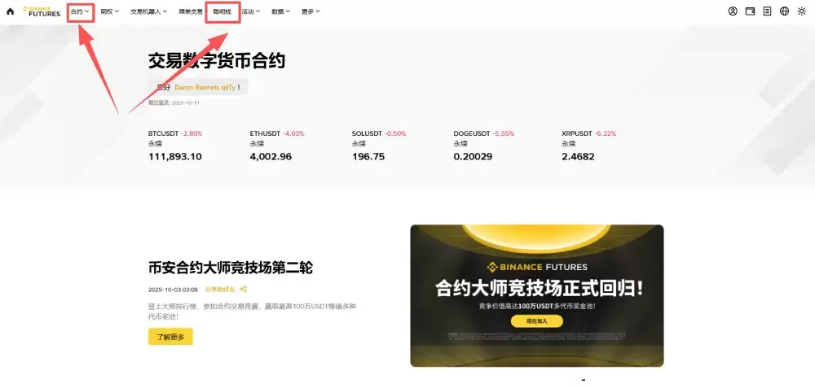The height and width of the screenshot is (388, 815).
Task: Click the home icon in the navbar
Action: pyautogui.click(x=10, y=11)
